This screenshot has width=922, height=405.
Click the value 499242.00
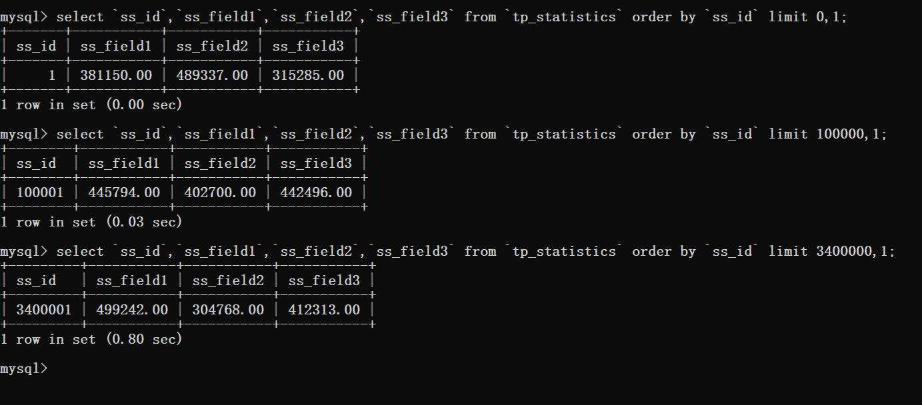click(132, 310)
